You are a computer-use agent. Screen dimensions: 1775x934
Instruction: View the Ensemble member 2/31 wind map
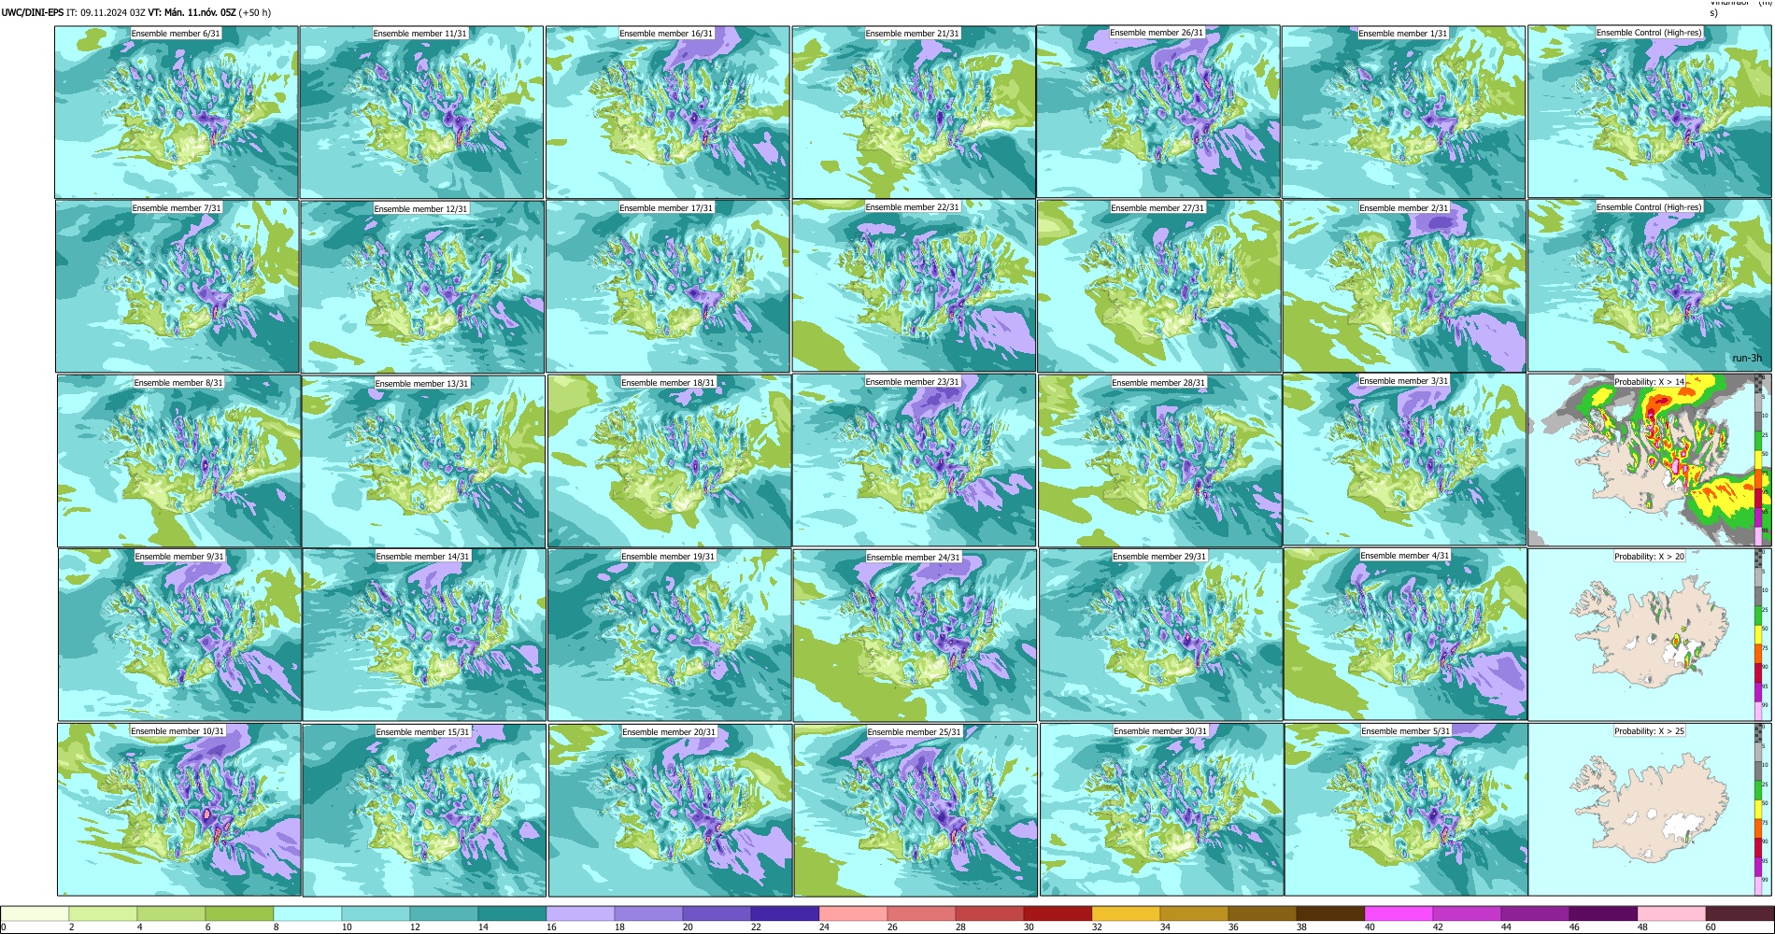pos(1404,287)
